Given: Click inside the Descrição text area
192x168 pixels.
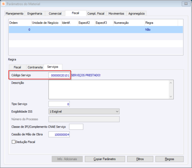Looking at the screenshot, I should coord(109,90).
